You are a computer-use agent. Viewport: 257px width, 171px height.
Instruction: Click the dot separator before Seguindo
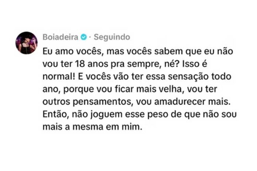90,37
